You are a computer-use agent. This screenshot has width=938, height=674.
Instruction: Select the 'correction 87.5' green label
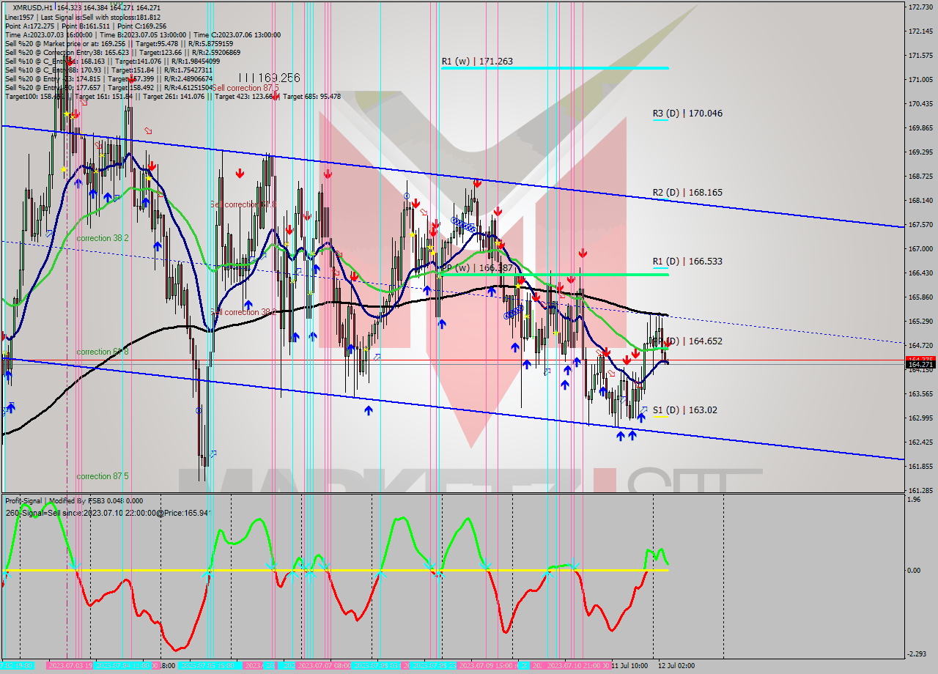click(x=103, y=476)
